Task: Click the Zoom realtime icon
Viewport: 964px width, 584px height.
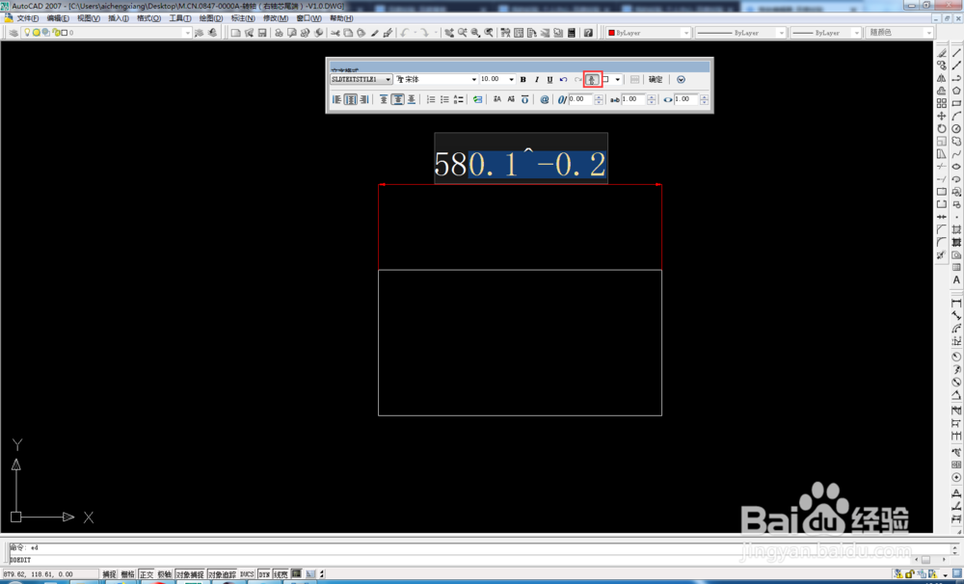Action: point(463,33)
